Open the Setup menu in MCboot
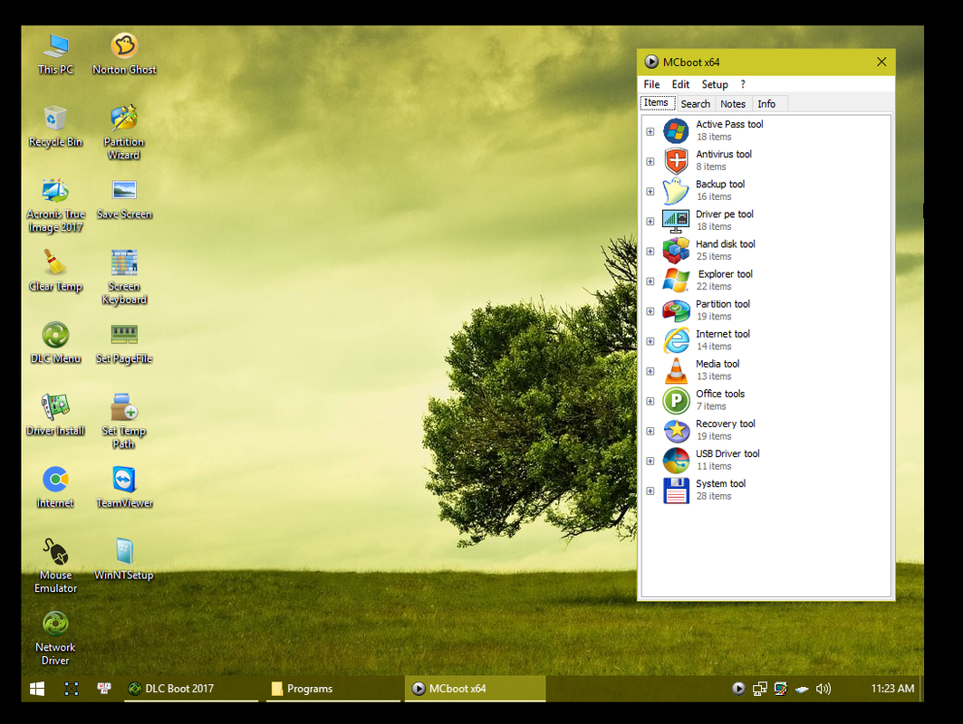Screen dimensions: 963x724 [x=715, y=84]
